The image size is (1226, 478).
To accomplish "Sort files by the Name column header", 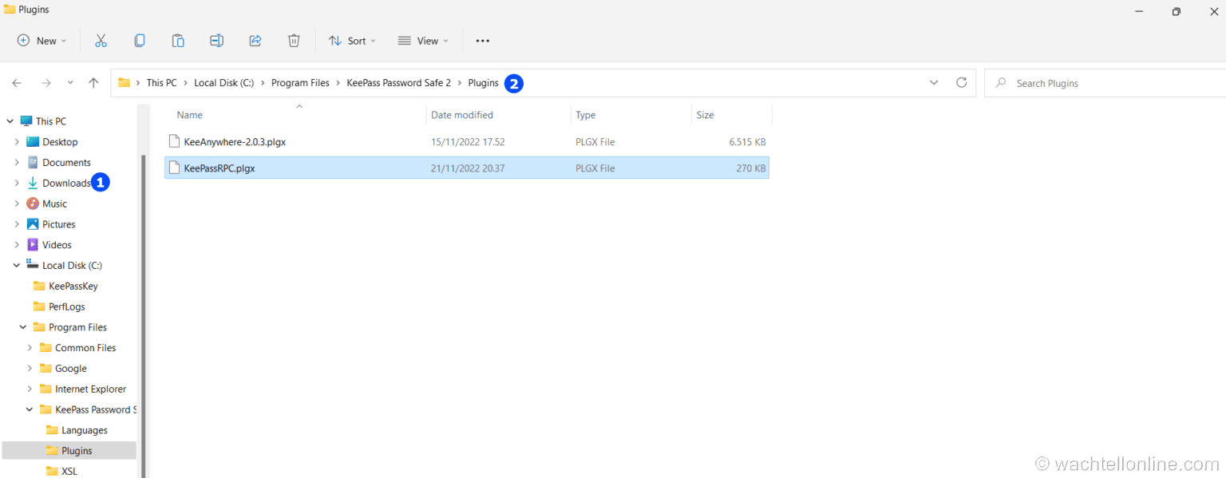I will coord(189,114).
